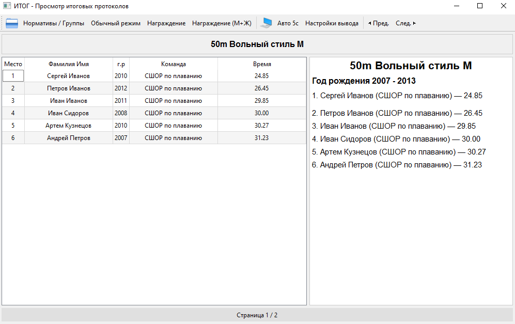The height and width of the screenshot is (324, 515).
Task: Click the app icon in title bar
Action: point(7,6)
